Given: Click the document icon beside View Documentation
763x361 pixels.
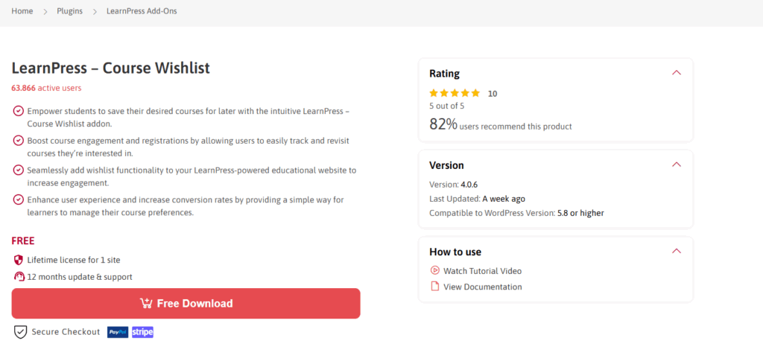Looking at the screenshot, I should click(x=434, y=287).
